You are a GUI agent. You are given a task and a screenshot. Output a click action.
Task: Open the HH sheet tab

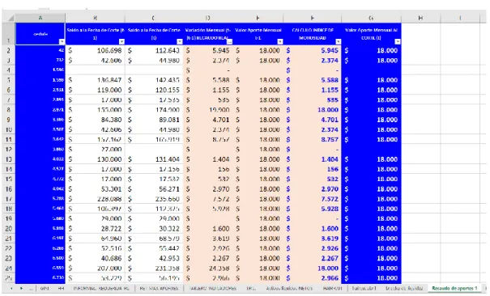tap(61, 288)
